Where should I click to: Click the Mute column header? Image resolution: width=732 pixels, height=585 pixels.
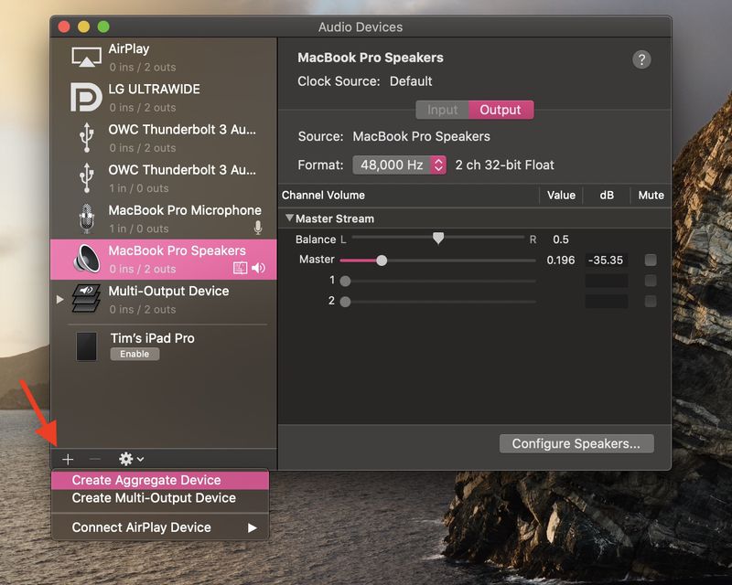[x=651, y=195]
